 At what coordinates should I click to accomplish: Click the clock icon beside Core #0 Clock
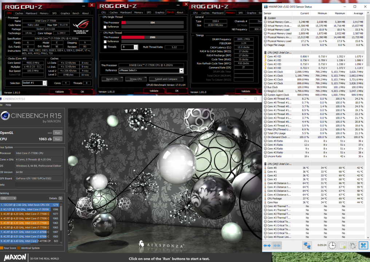tap(265, 72)
